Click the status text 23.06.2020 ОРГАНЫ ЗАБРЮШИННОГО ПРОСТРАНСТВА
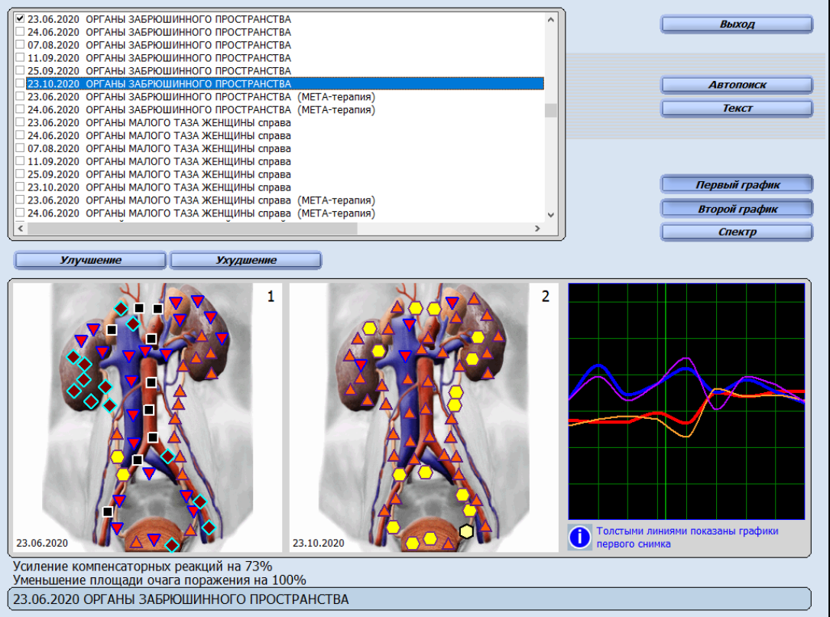The image size is (830, 617). 181,599
